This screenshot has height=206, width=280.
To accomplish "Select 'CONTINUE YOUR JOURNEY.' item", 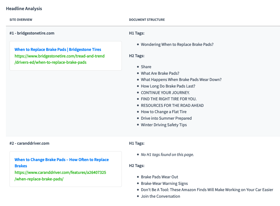I will (x=165, y=93).
